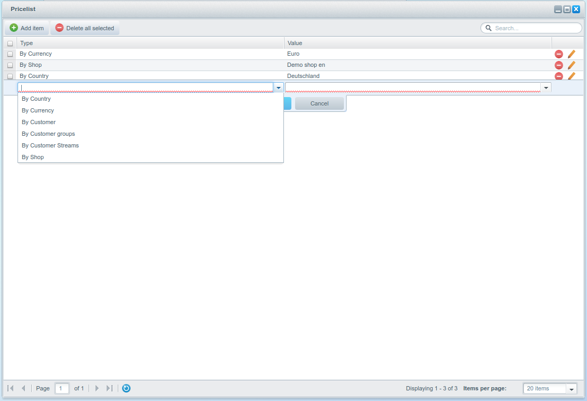Click the refresh icon in the paging bar
Screen dimensions: 587x401
point(126,388)
